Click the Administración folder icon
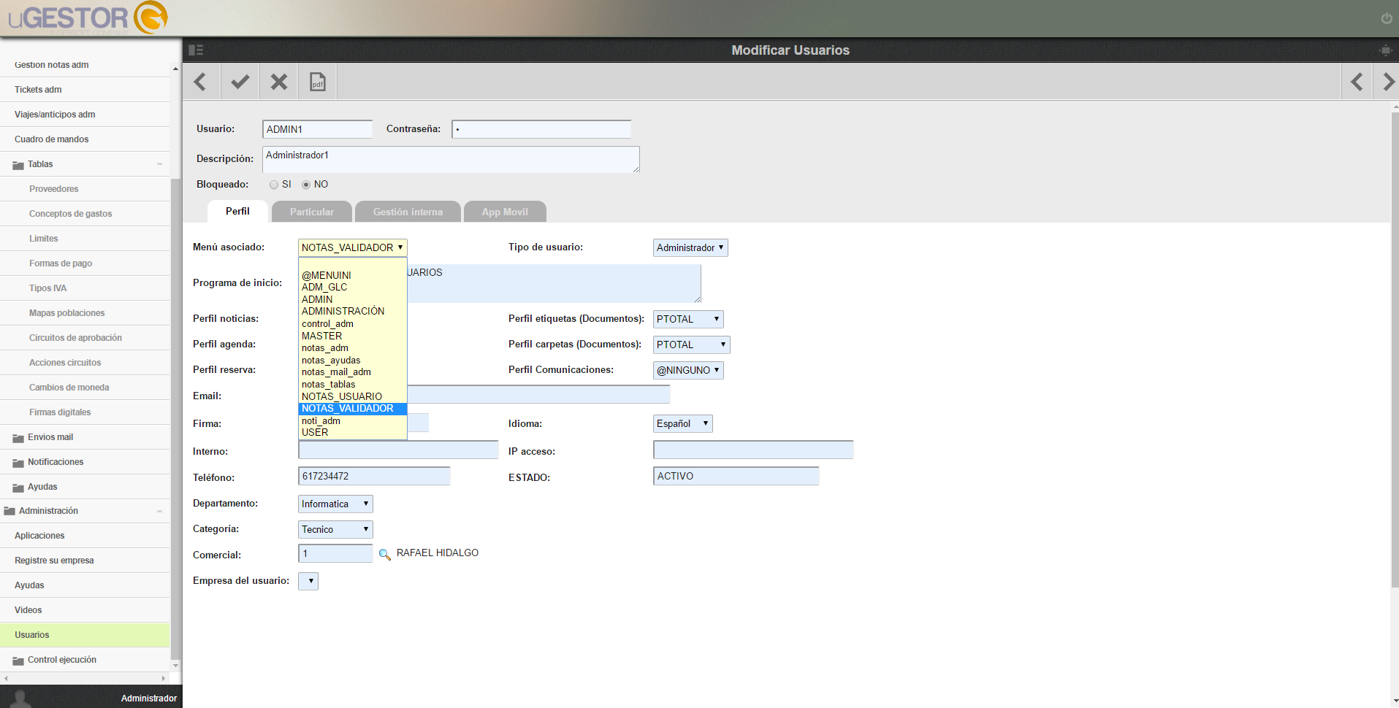Image resolution: width=1399 pixels, height=708 pixels. click(9, 511)
